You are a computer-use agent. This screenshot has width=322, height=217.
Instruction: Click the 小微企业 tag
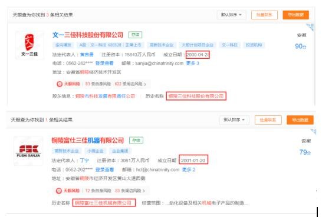coord(96,151)
